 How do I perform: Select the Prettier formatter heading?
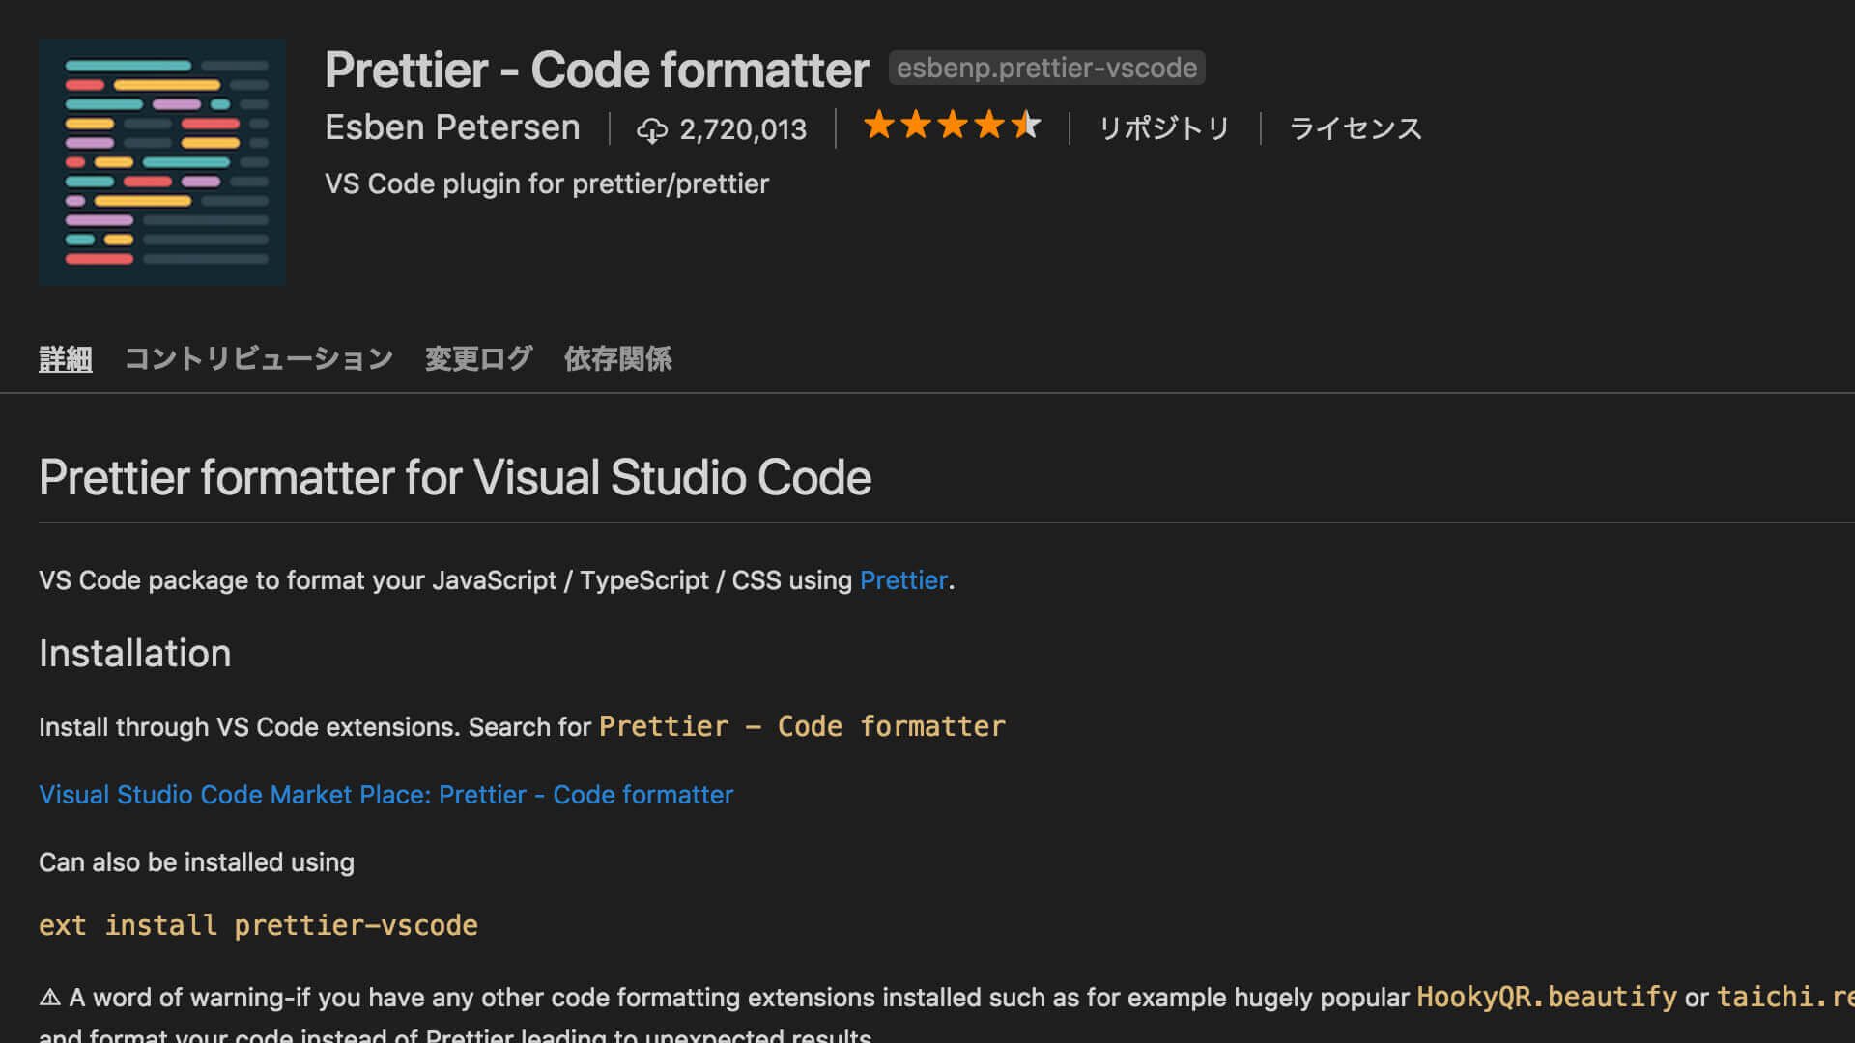point(454,477)
